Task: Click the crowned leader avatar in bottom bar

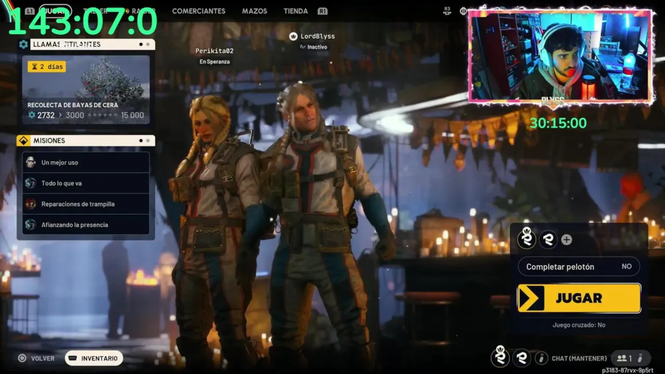Action: (x=500, y=357)
